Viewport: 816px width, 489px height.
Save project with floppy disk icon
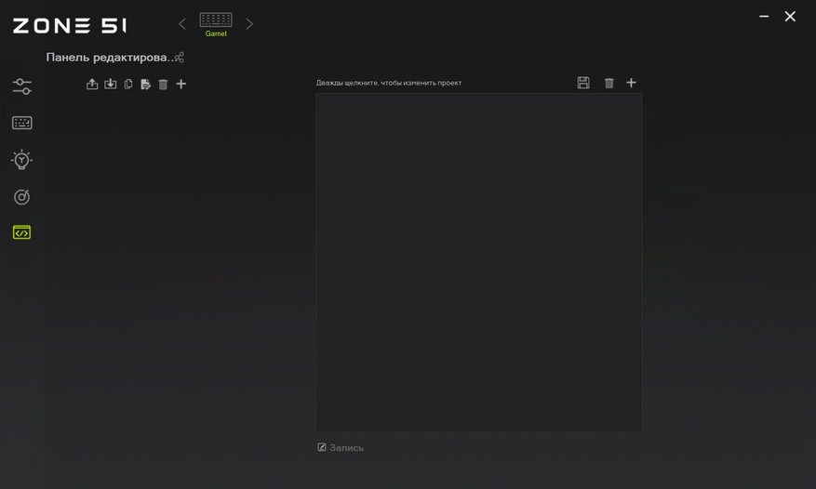click(583, 83)
